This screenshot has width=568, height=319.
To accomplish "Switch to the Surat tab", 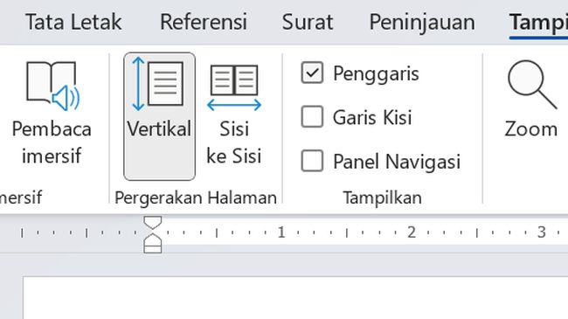I will 308,22.
